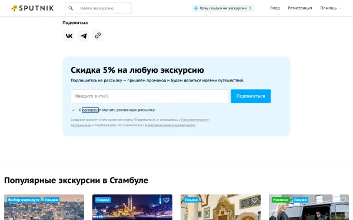Open 'Хочу скидки на экскурсии' banner
The image size is (353, 220).
[x=223, y=8]
